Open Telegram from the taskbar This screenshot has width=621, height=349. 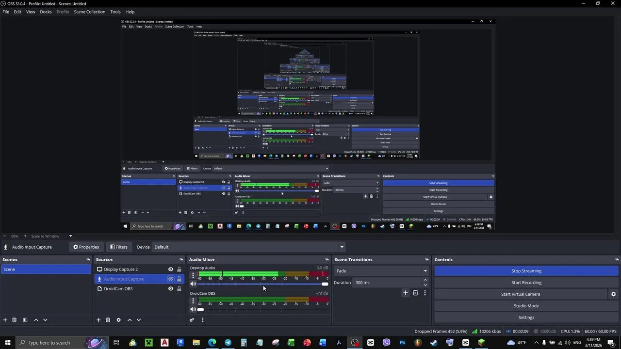click(x=228, y=343)
